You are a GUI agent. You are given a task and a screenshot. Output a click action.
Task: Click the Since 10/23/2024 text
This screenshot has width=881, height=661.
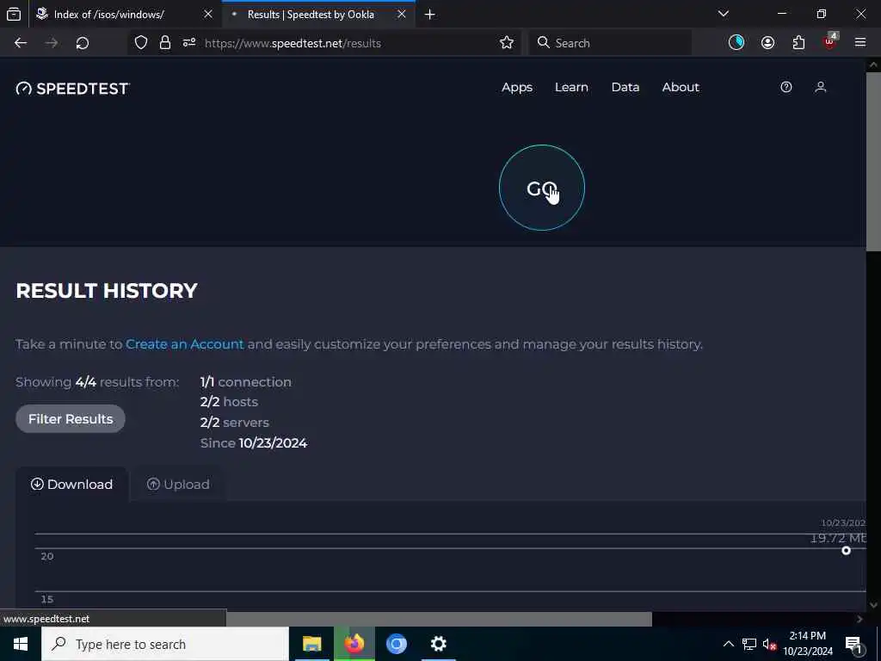pos(254,443)
